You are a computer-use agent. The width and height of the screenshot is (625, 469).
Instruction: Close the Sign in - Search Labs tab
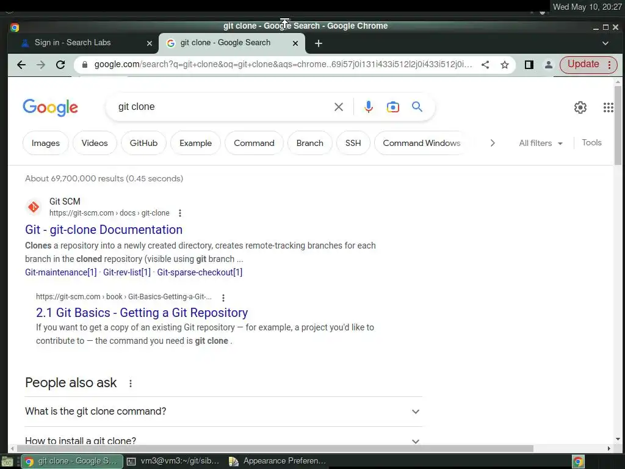tap(150, 43)
